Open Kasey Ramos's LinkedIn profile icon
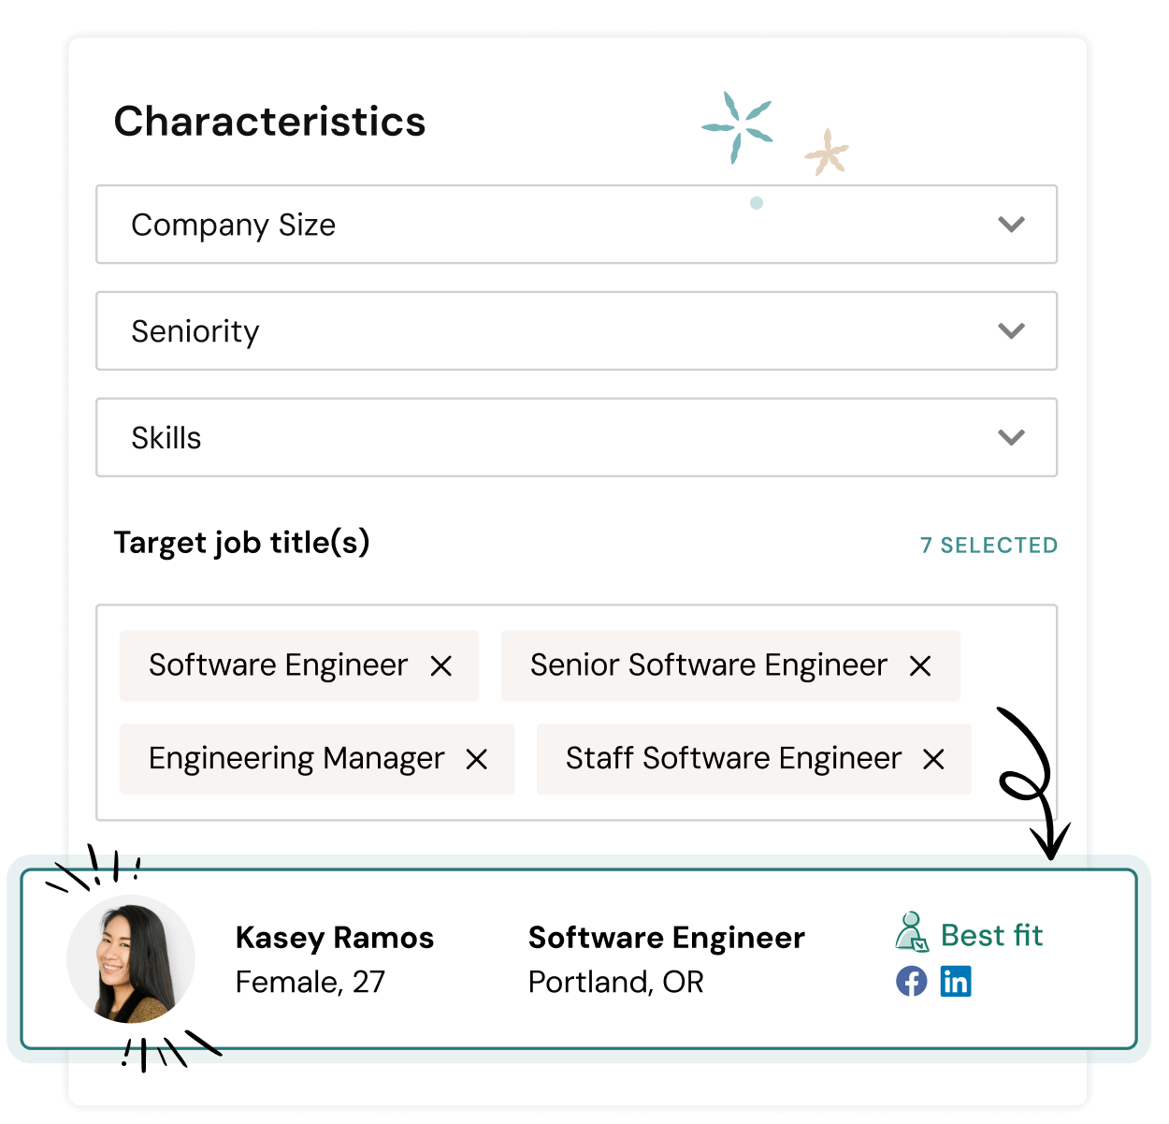 click(x=956, y=982)
